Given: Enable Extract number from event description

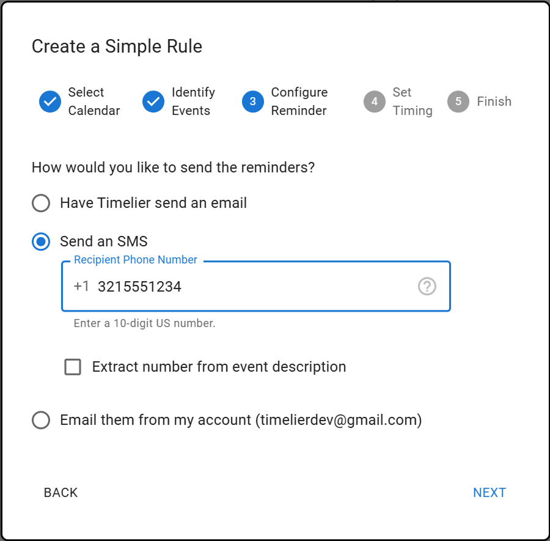Looking at the screenshot, I should pos(73,367).
